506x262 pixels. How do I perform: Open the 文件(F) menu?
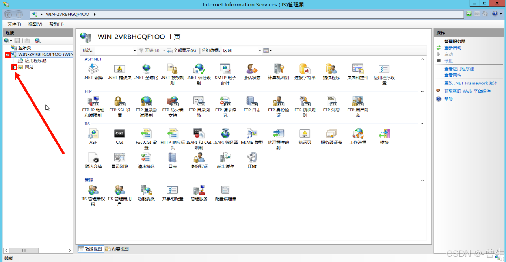(15, 24)
